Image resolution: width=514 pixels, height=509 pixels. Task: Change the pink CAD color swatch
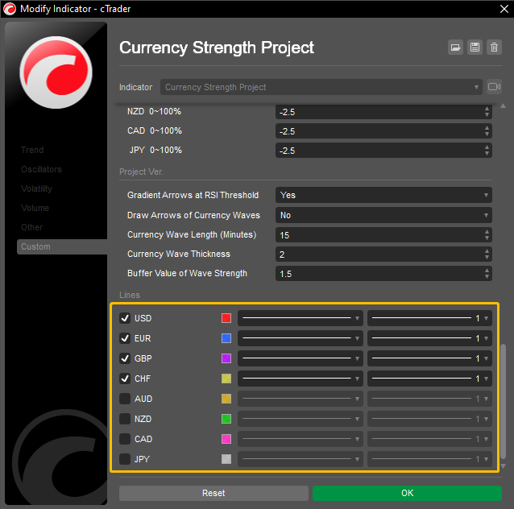pos(226,439)
